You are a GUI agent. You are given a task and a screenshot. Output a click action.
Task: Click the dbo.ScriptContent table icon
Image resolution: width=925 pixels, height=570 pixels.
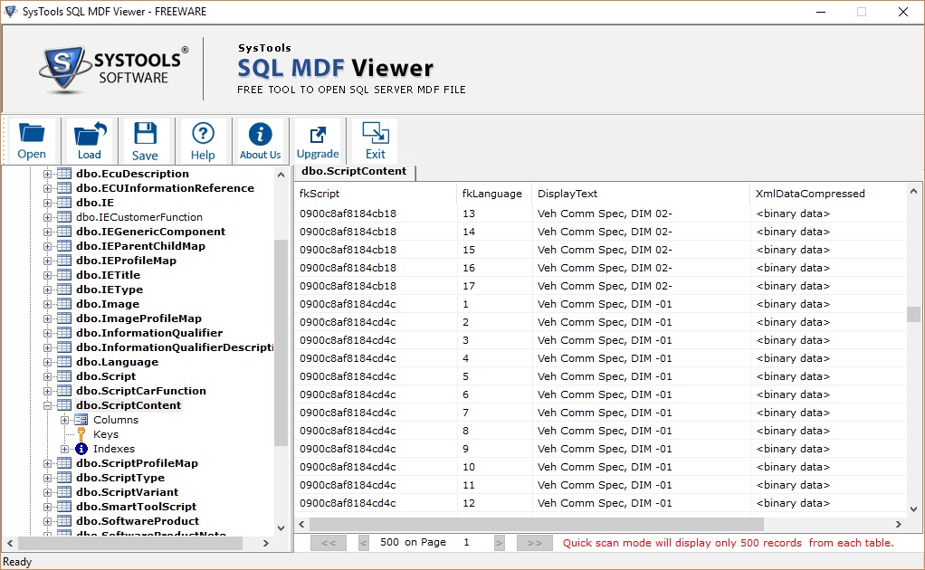tap(64, 405)
